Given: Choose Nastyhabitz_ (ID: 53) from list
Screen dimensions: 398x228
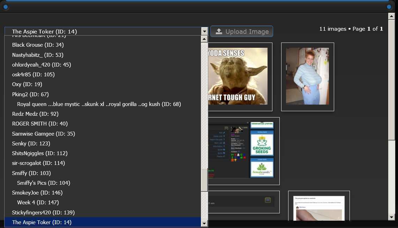Looking at the screenshot, I should [38, 55].
